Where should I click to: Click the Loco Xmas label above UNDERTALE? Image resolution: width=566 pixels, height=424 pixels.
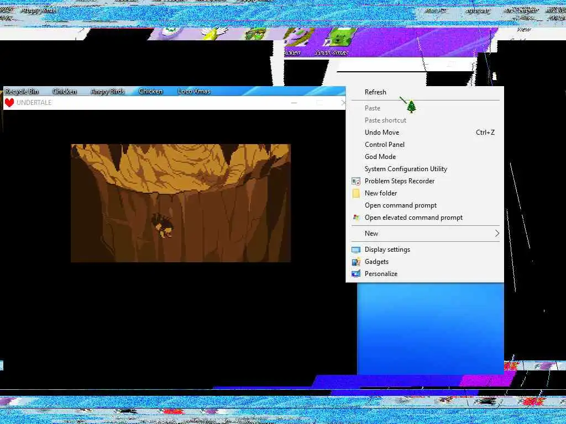click(x=194, y=91)
